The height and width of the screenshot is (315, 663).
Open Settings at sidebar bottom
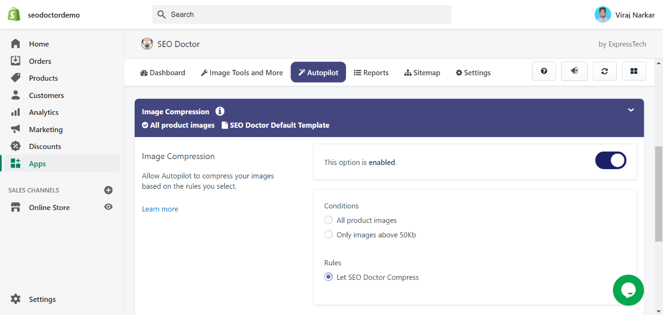click(42, 299)
